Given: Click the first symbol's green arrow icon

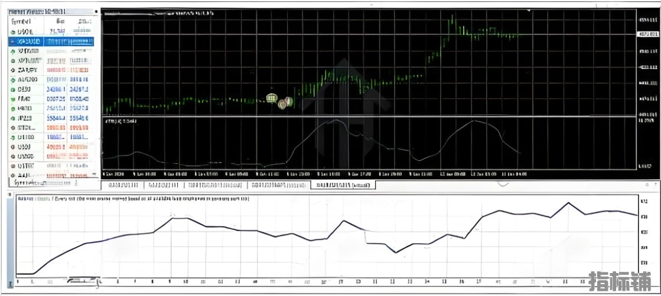Looking at the screenshot, I should [13, 32].
